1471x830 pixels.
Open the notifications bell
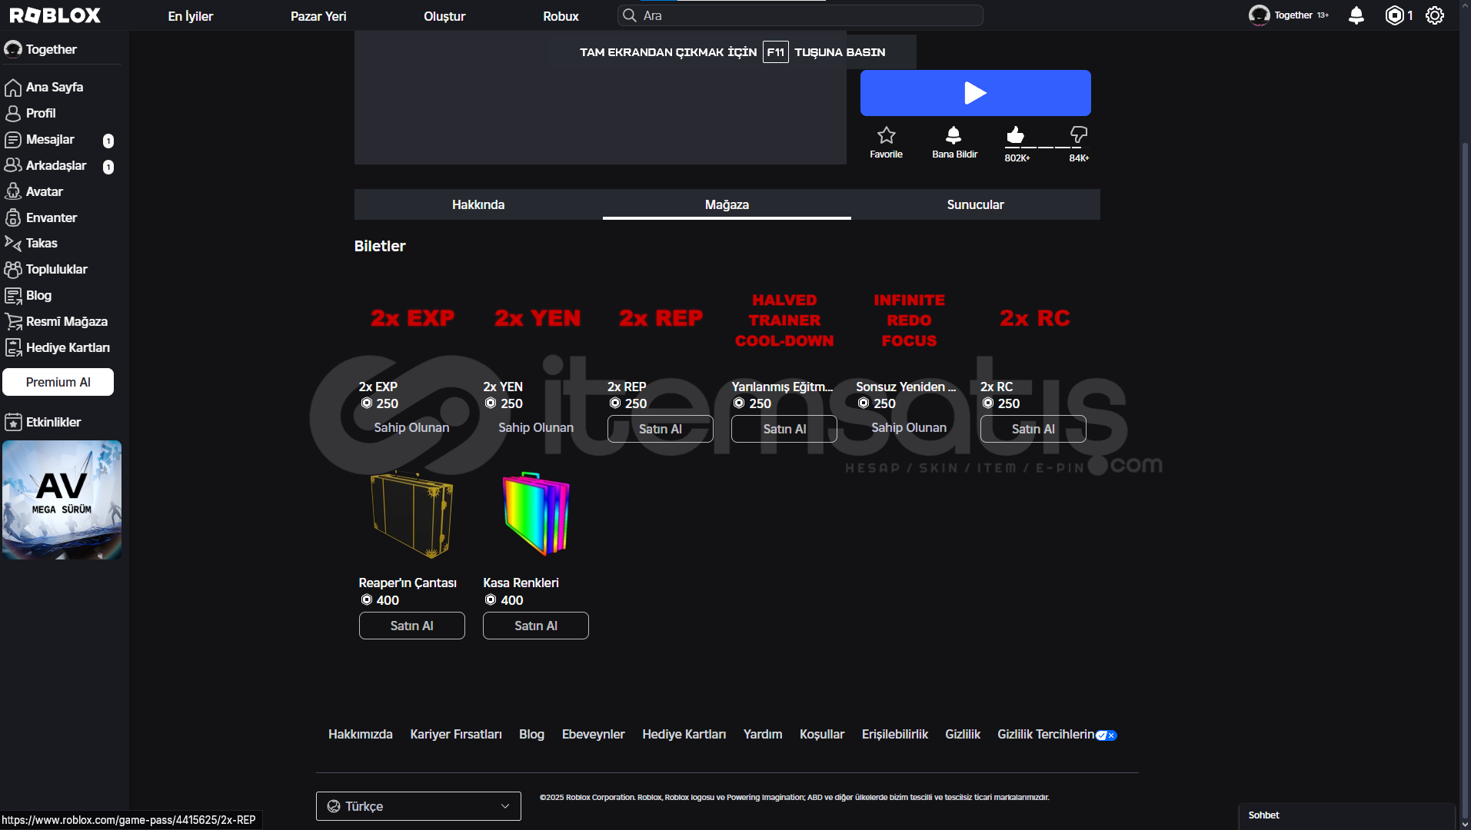pos(1356,15)
